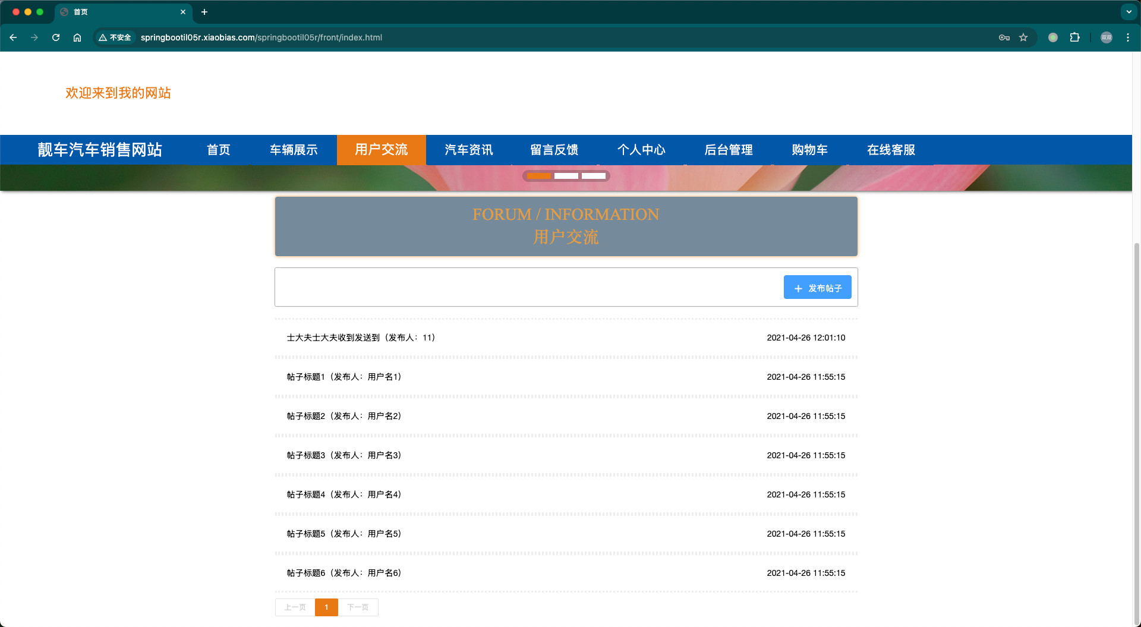Select the 用户交流 navigation item
The image size is (1141, 627).
pos(382,150)
